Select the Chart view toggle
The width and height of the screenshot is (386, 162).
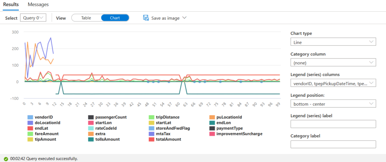(115, 18)
